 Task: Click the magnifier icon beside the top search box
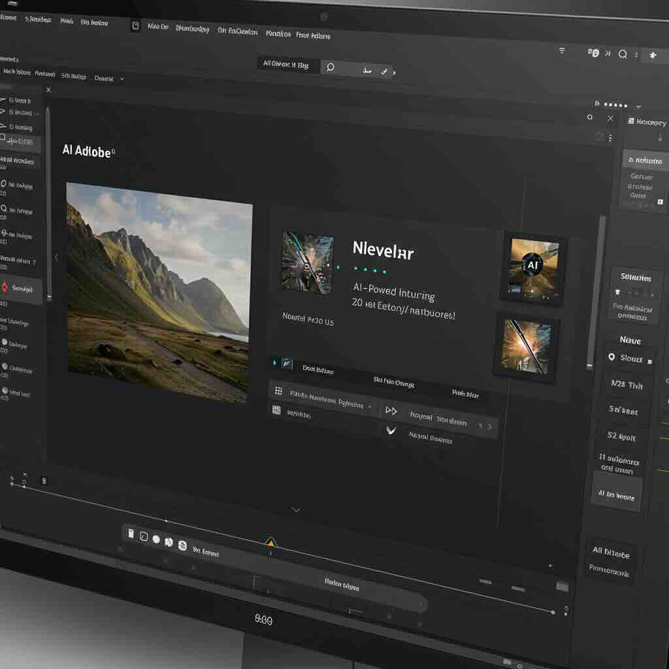coord(330,67)
